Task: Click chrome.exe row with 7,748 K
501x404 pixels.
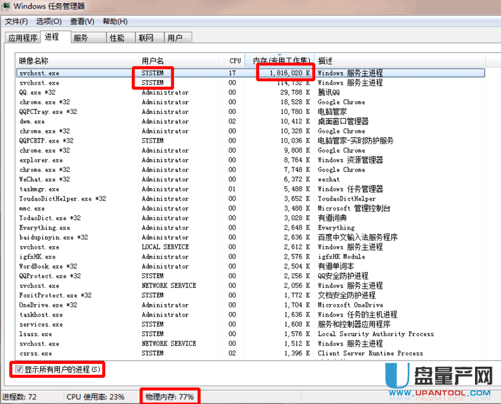Action: [250, 170]
